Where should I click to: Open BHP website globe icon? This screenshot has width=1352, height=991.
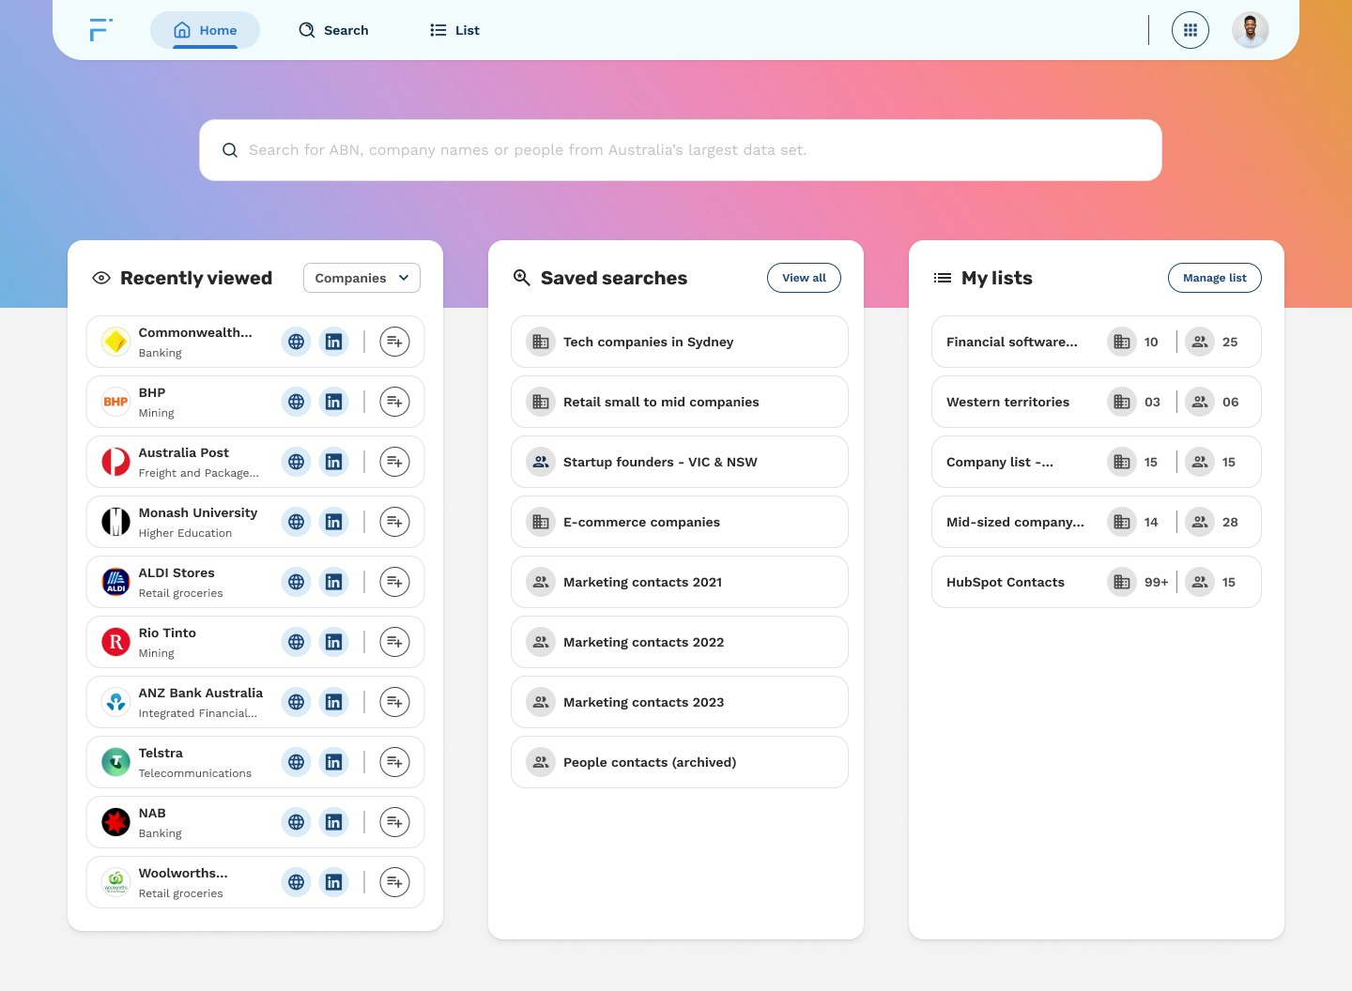pyautogui.click(x=296, y=402)
